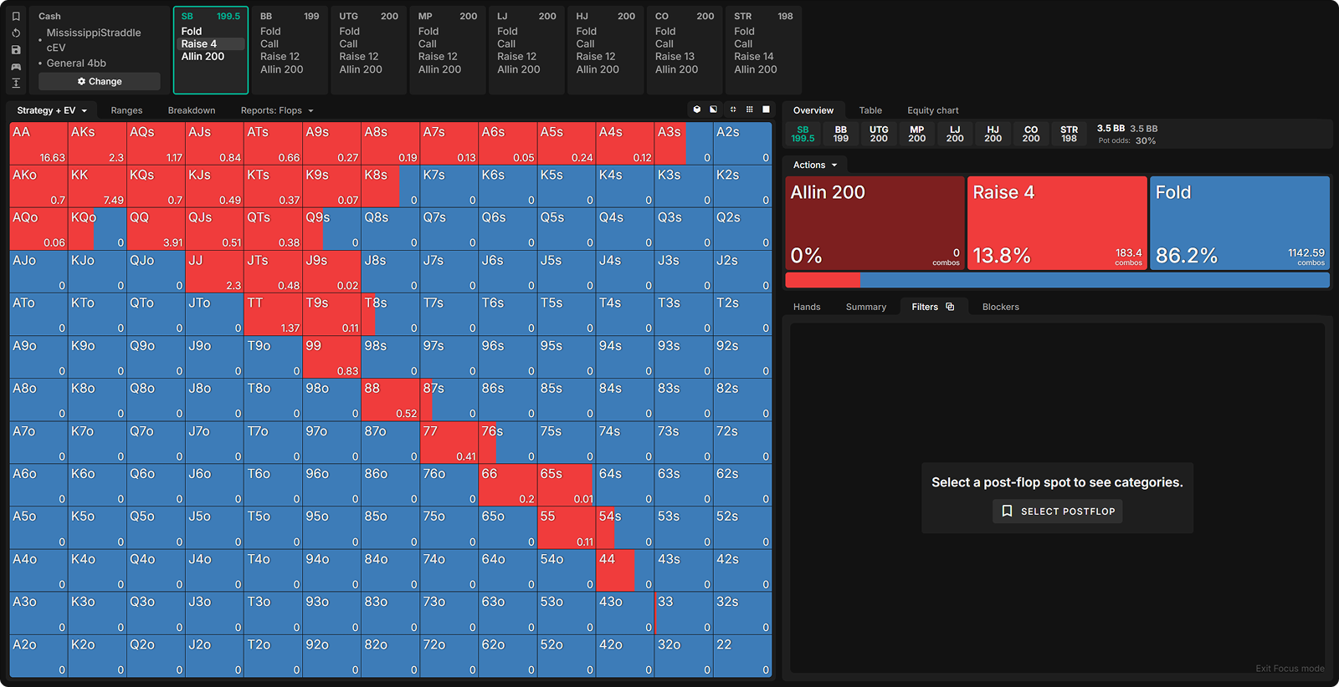Screen dimensions: 1339x687
Task: Switch to the small grid layout toggle
Action: click(749, 109)
